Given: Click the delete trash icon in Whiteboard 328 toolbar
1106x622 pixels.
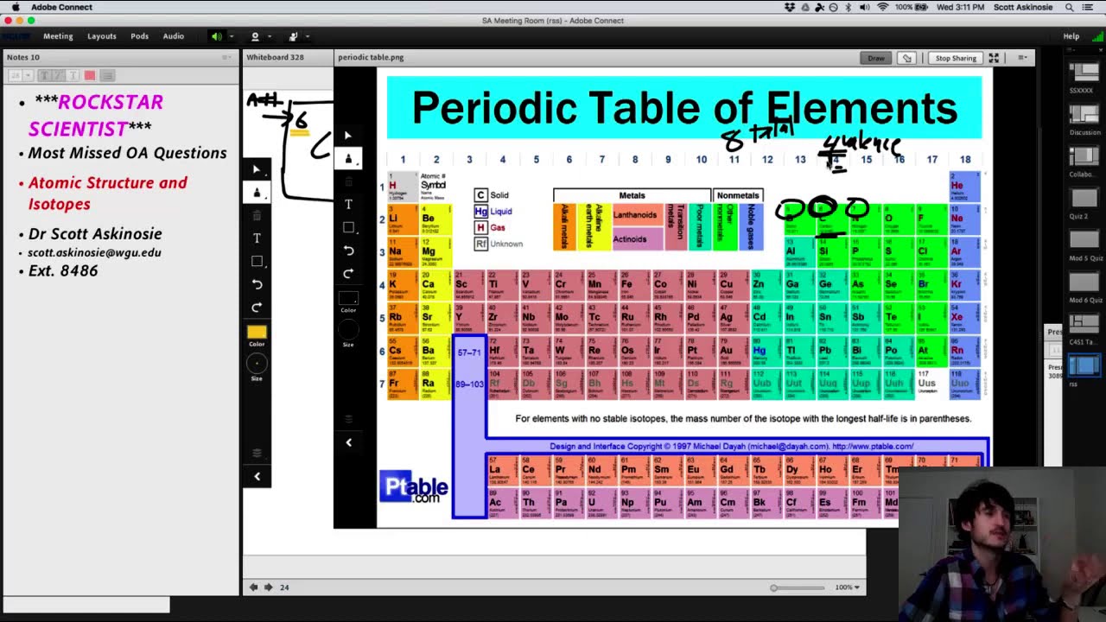Looking at the screenshot, I should pyautogui.click(x=257, y=215).
